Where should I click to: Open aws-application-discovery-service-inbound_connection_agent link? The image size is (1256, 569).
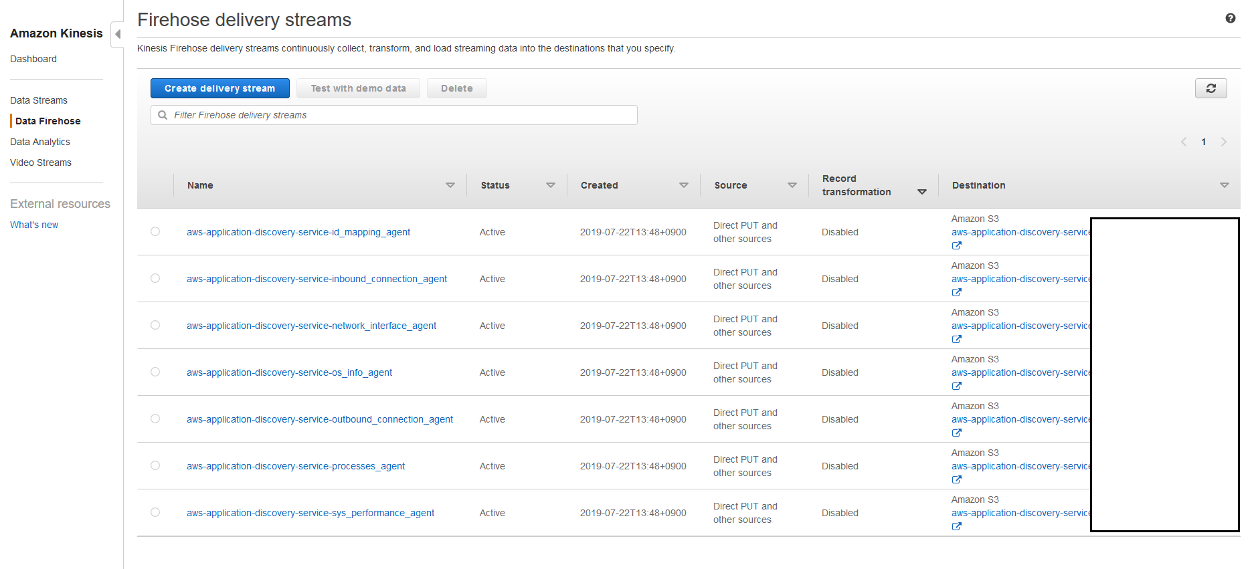pyautogui.click(x=317, y=279)
